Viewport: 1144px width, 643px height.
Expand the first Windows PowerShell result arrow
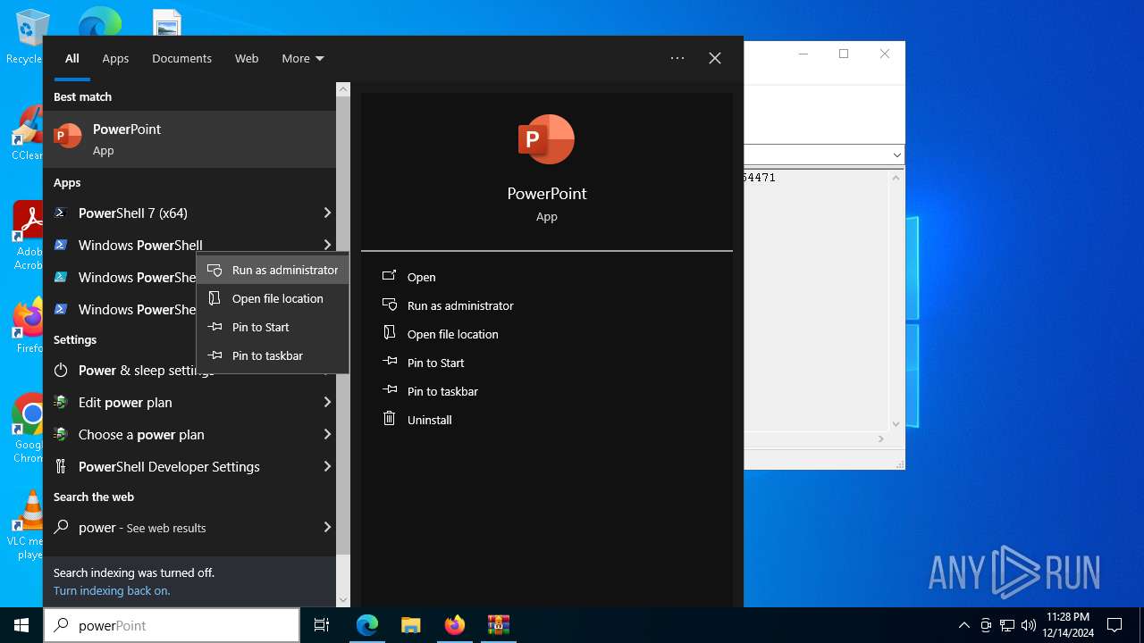point(327,245)
